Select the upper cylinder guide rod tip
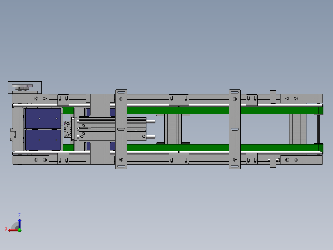 click(x=151, y=122)
